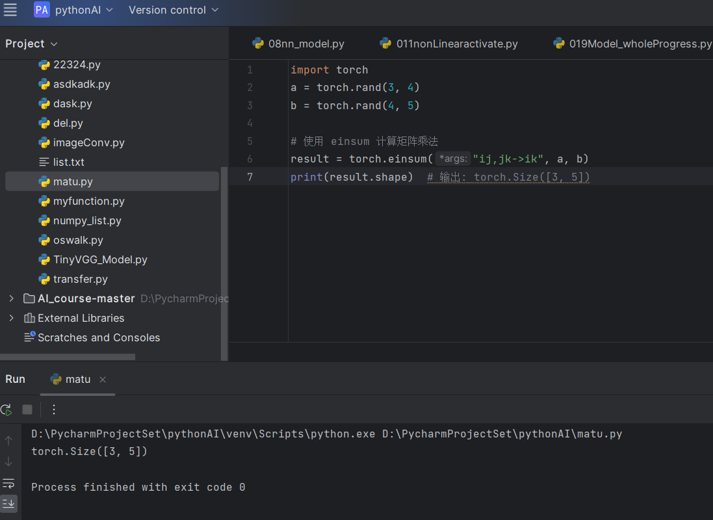The width and height of the screenshot is (713, 520).
Task: Expand the Project view selector dropdown
Action: click(x=31, y=44)
